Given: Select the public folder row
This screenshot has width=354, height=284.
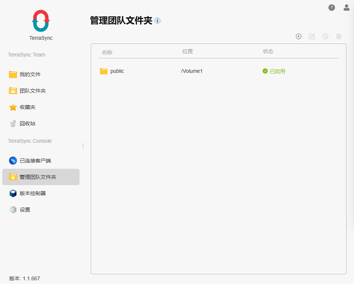Looking at the screenshot, I should 219,71.
